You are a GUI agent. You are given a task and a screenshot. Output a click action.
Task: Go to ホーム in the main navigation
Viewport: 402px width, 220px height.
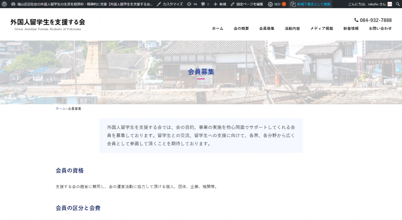(217, 28)
